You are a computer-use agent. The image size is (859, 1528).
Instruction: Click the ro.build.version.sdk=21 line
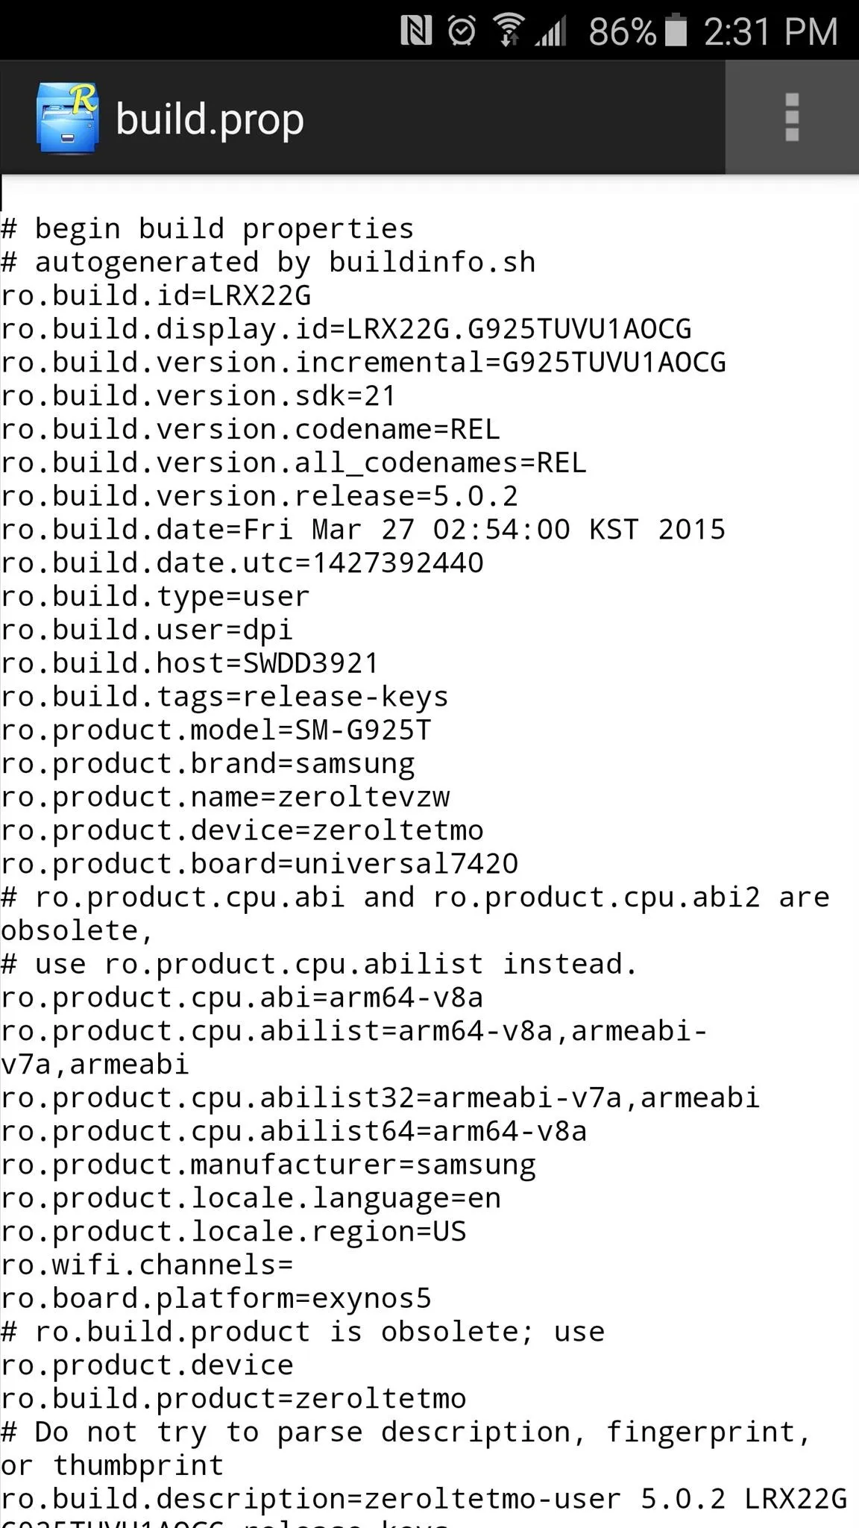point(198,395)
